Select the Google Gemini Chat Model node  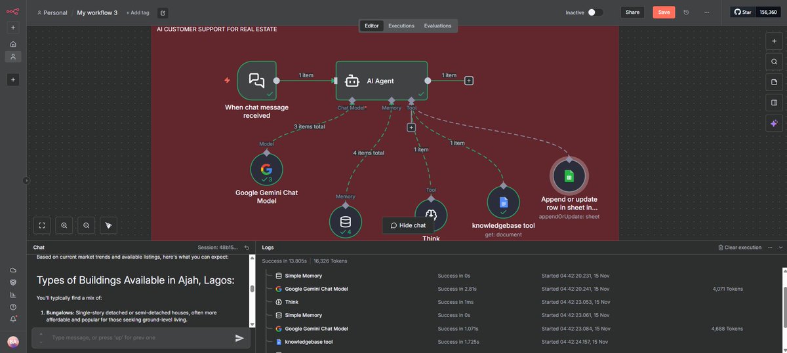click(266, 170)
